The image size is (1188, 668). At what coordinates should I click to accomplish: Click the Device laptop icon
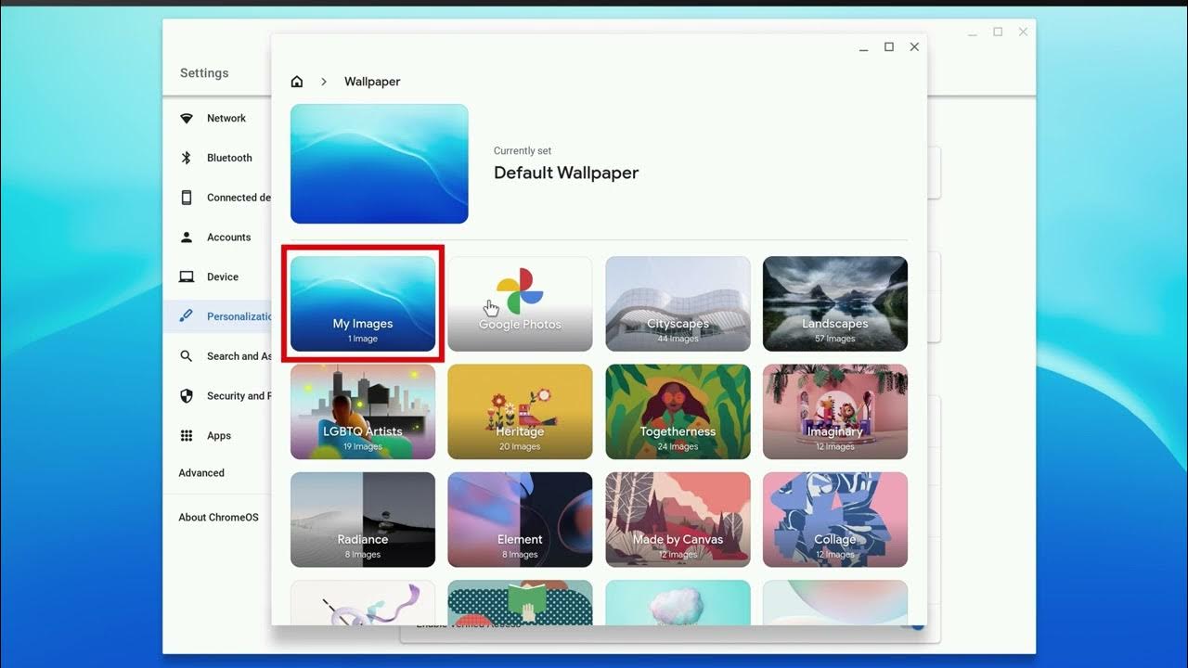[x=187, y=276]
